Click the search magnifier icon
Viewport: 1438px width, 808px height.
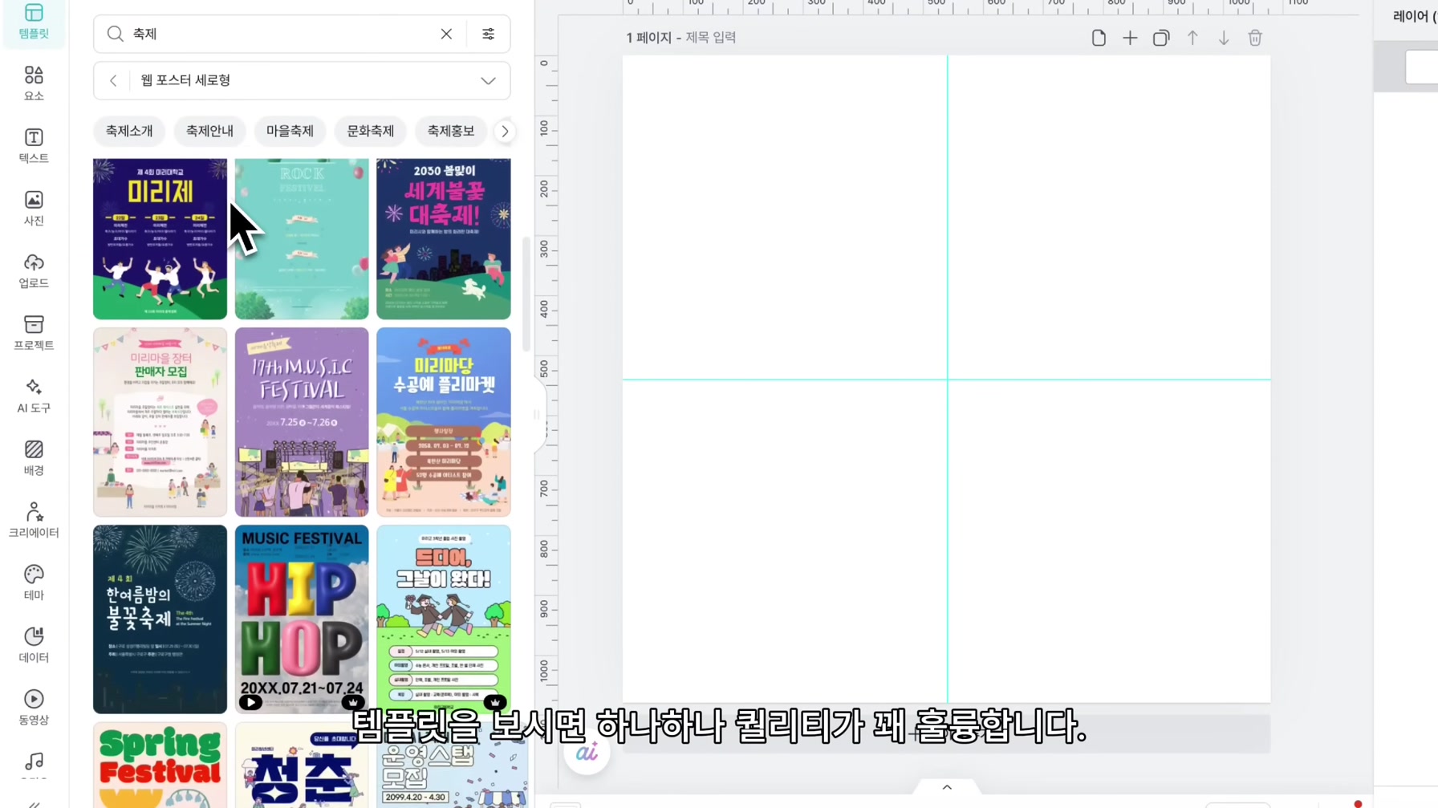[x=115, y=34]
